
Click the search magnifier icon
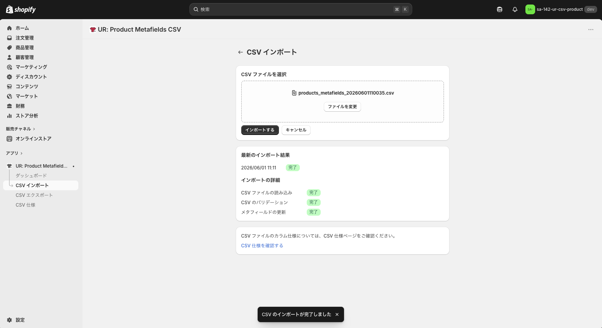tap(196, 9)
